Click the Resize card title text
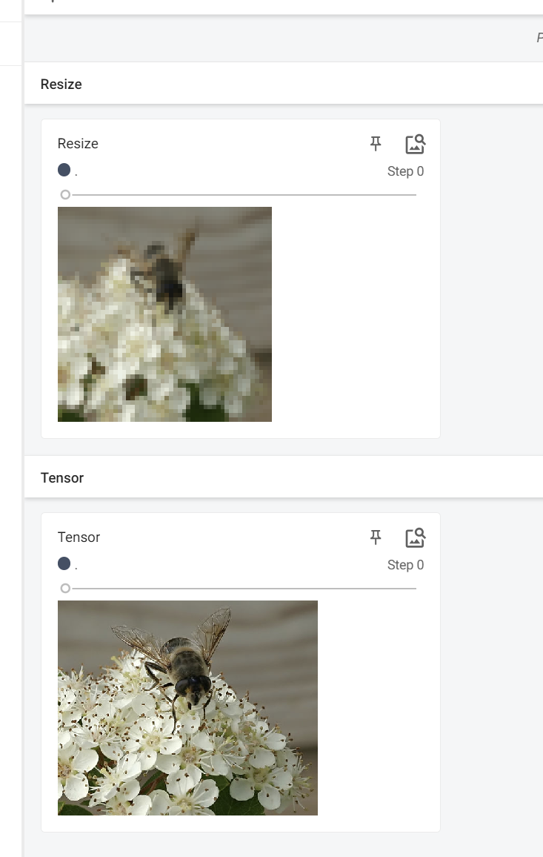 78,144
